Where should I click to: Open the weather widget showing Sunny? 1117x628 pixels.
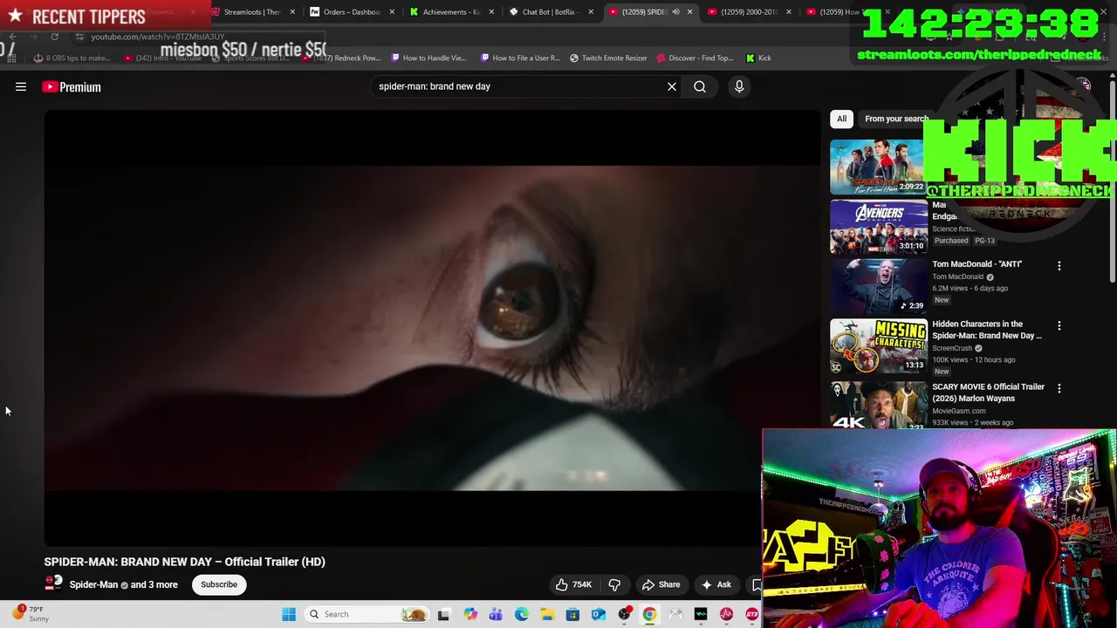31,614
